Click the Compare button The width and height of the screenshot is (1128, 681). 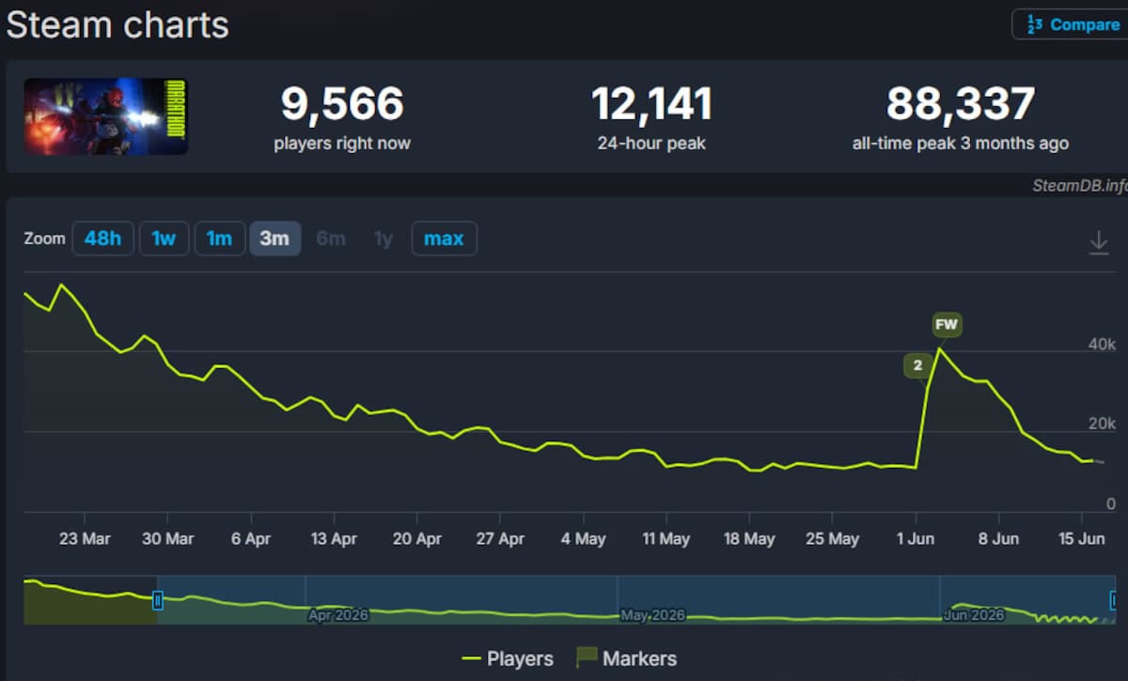pos(1071,24)
